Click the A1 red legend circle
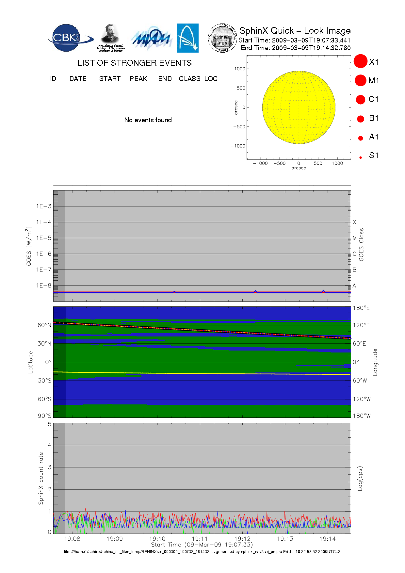The width and height of the screenshot is (405, 573). (x=361, y=138)
